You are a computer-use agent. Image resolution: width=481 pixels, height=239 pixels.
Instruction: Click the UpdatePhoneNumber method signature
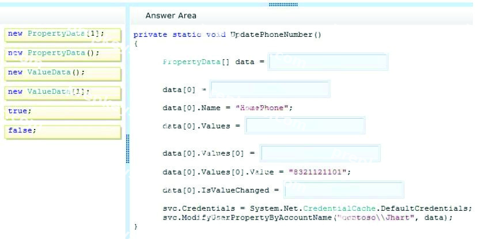pyautogui.click(x=228, y=35)
